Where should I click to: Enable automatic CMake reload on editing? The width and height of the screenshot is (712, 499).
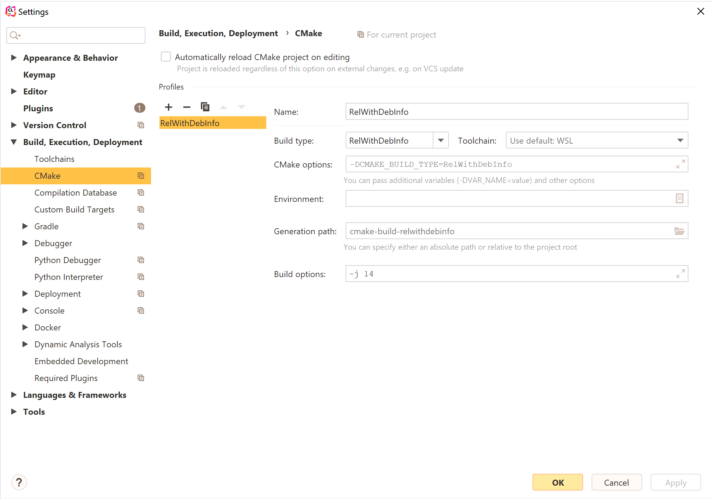tap(166, 57)
